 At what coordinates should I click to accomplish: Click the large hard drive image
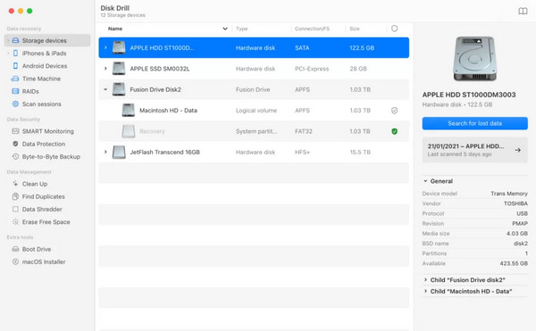(x=475, y=58)
